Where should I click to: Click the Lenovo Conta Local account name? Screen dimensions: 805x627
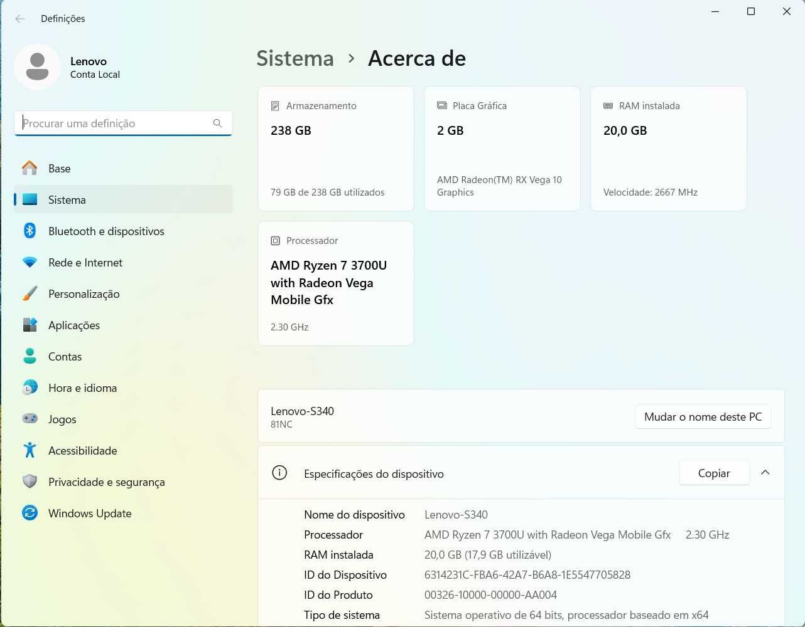(x=95, y=68)
